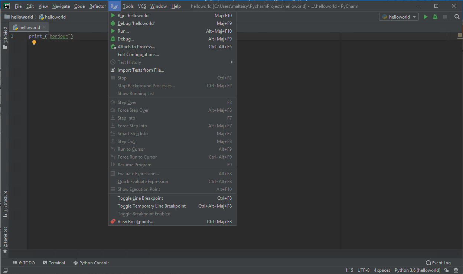The width and height of the screenshot is (463, 274).
Task: Click the green Run icon in the toolbar
Action: [425, 17]
